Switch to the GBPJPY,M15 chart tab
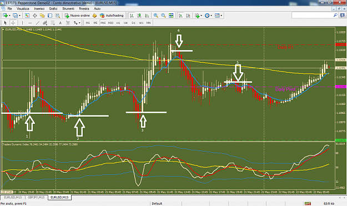 pos(36,197)
